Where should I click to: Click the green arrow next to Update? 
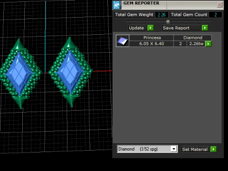coord(151,28)
